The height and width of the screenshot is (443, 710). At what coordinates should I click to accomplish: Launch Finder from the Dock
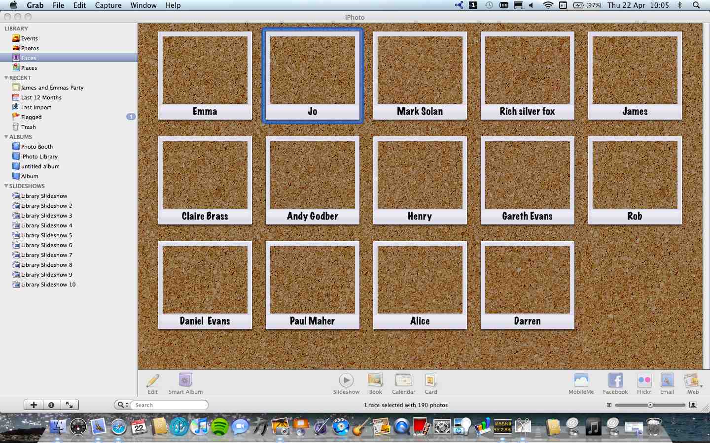tap(58, 426)
